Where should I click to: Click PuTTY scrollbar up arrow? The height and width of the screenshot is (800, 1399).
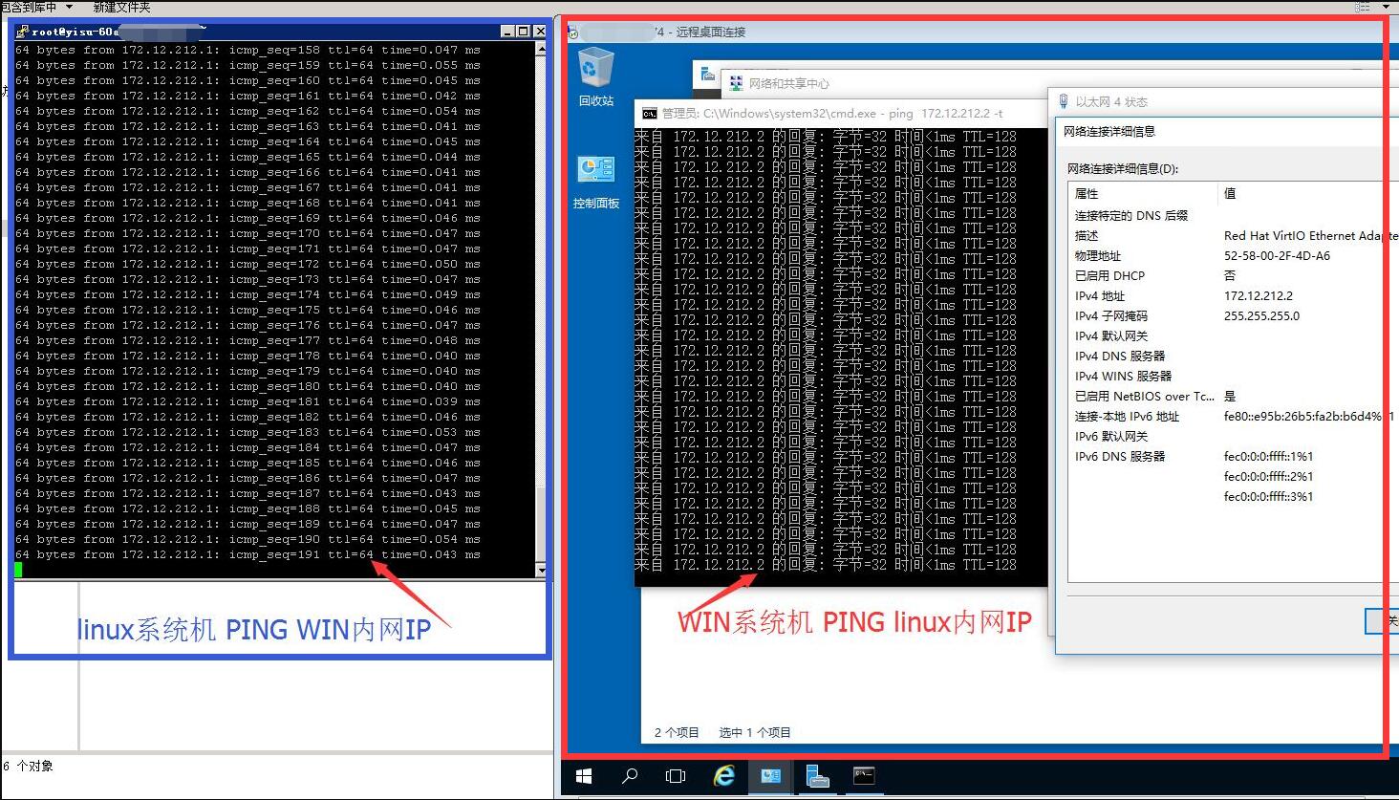point(542,48)
